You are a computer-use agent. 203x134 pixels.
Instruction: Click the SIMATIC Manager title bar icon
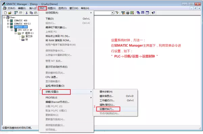4,4
